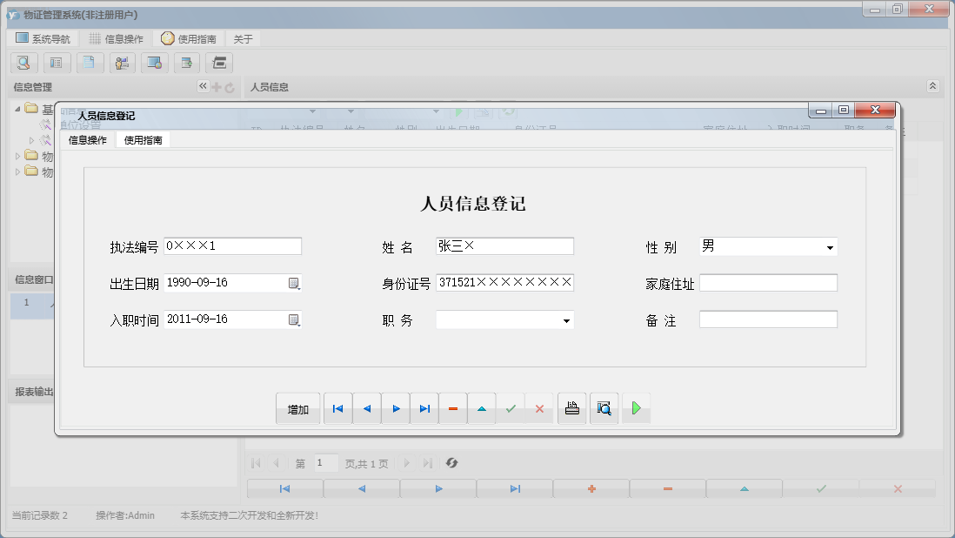955x538 pixels.
Task: Click the green play arrow icon
Action: (x=636, y=408)
